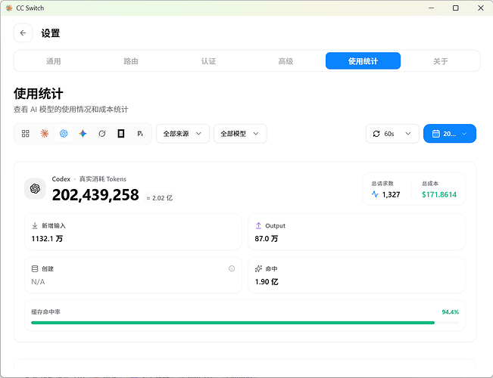Click the CC Switch title bar icon
Screen dimensions: 493x378
click(x=9, y=8)
